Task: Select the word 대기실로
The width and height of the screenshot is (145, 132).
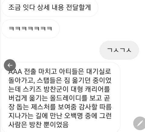Action: coord(99,71)
